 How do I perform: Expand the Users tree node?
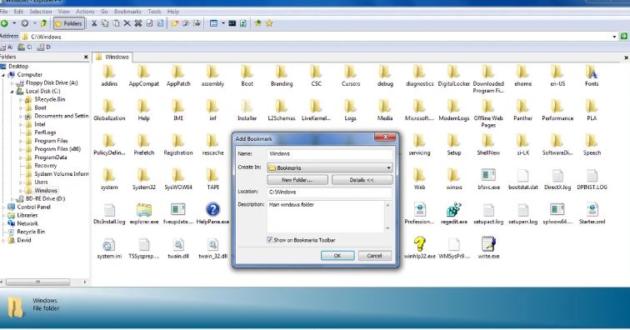(21, 182)
